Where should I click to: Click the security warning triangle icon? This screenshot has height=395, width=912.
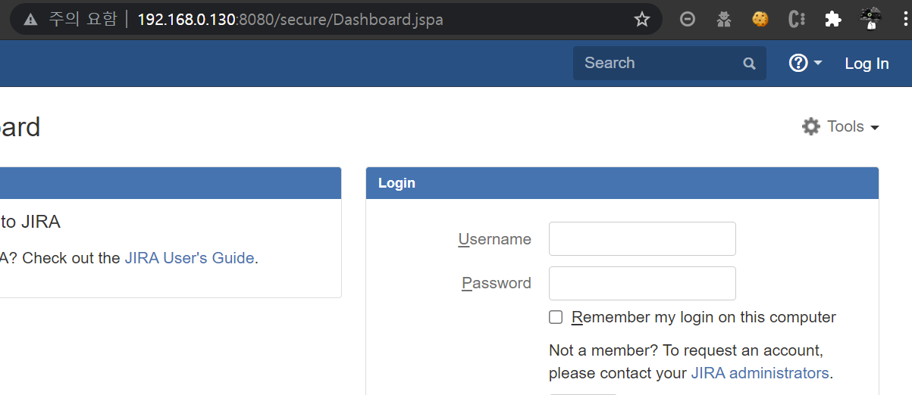30,20
